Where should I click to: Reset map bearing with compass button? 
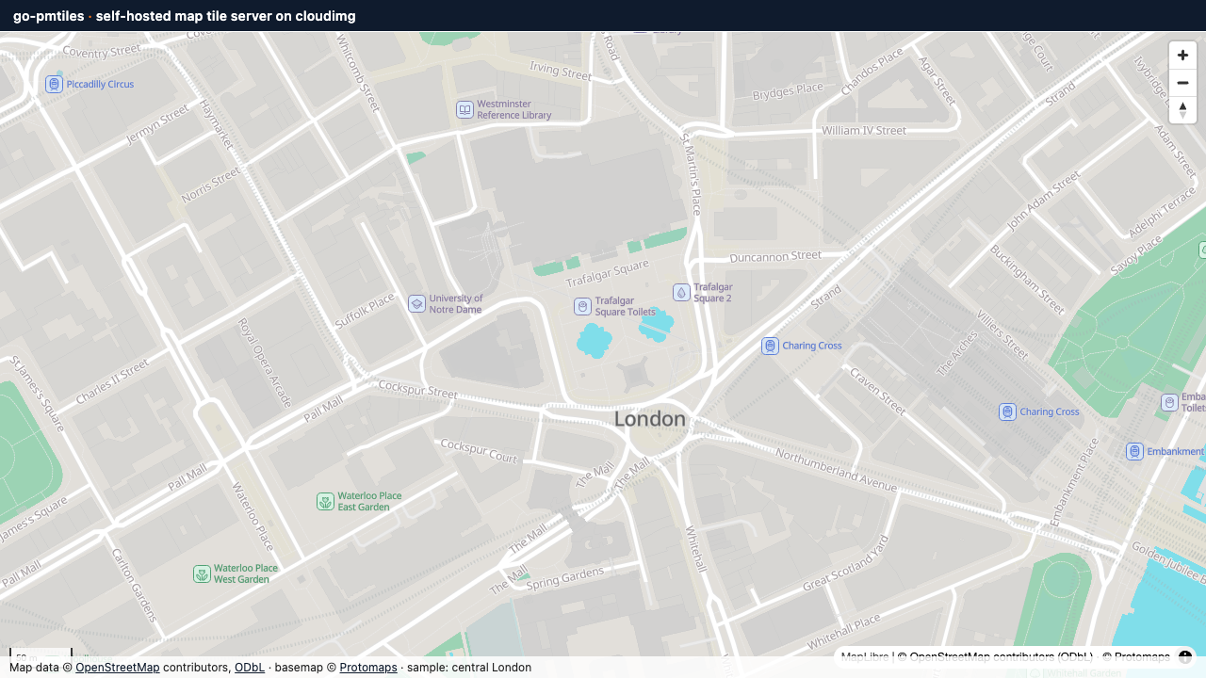click(x=1182, y=110)
